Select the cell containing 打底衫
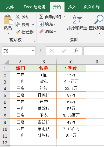 point(44,95)
